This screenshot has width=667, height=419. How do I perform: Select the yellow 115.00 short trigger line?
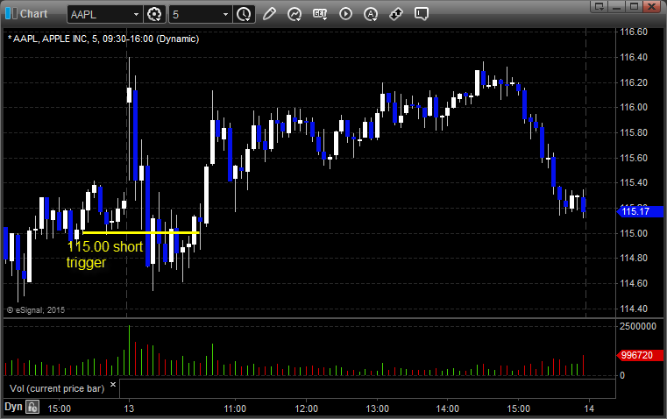[141, 232]
